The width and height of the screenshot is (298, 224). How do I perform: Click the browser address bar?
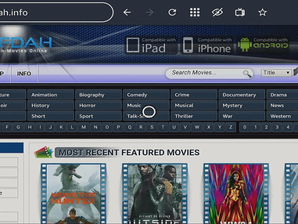point(55,12)
